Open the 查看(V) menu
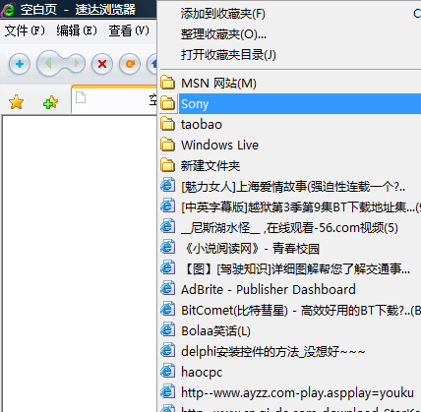The width and height of the screenshot is (421, 412). (x=129, y=30)
